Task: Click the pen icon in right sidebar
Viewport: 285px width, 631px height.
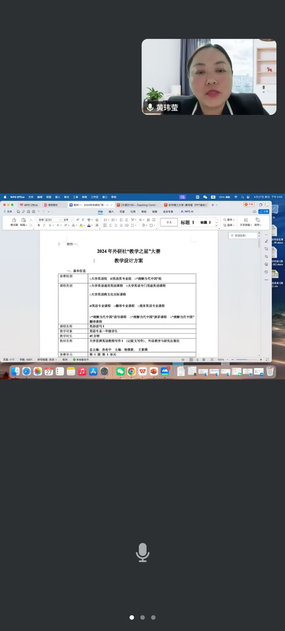Action: 266,241
